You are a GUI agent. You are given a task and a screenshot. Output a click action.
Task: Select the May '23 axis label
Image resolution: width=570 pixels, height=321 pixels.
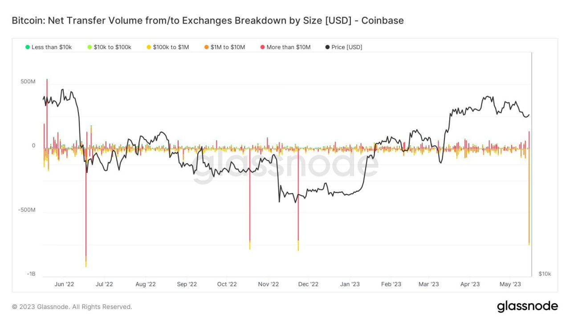tap(510, 284)
